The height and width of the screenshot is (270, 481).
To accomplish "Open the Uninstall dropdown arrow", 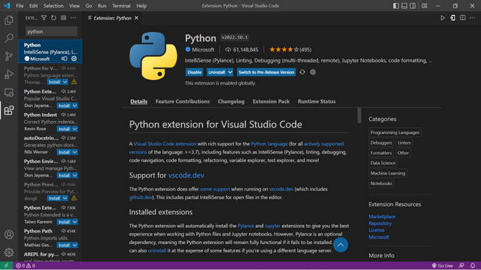I will [230, 72].
